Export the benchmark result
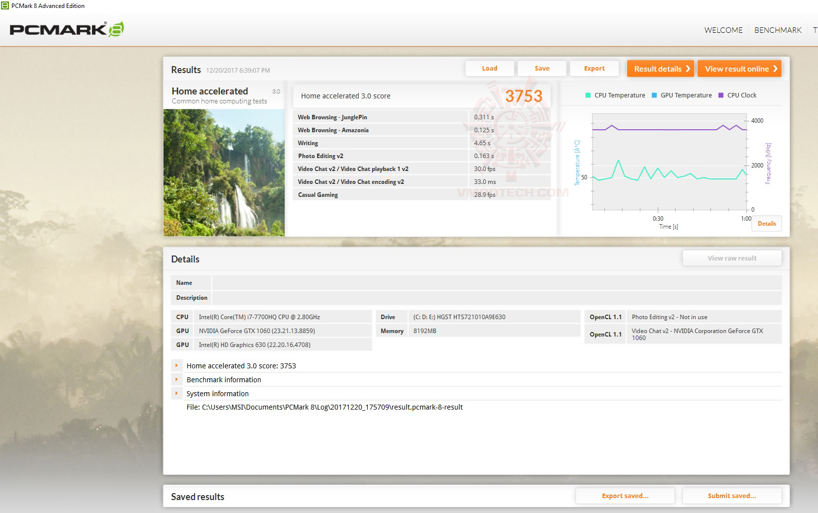This screenshot has width=818, height=513. coord(594,69)
